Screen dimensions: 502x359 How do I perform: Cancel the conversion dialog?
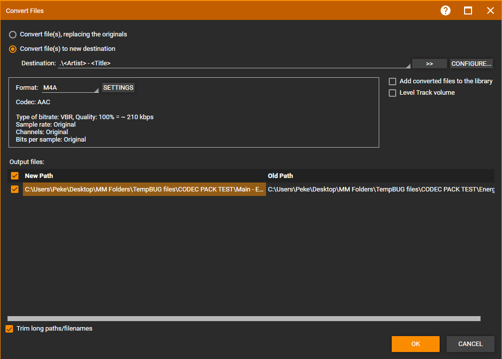tap(470, 344)
